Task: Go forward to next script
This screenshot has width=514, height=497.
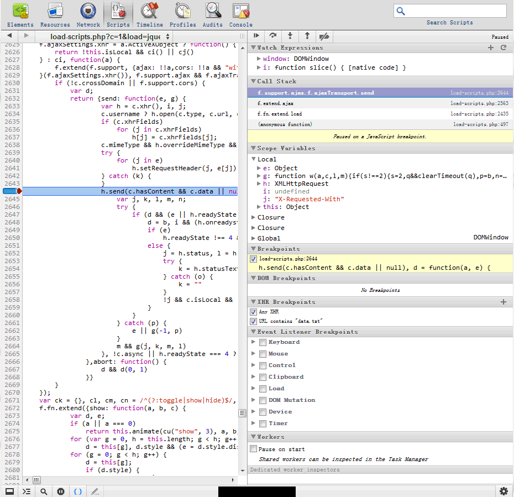Action: (26, 35)
